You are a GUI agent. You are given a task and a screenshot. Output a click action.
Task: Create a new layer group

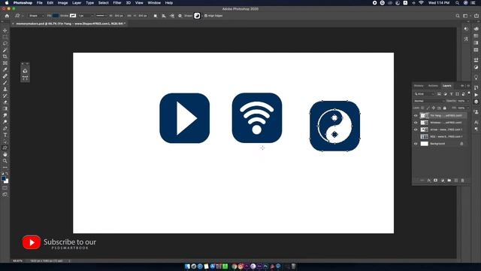tap(449, 181)
